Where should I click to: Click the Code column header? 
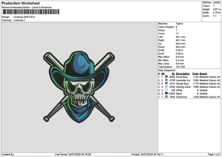[196, 73]
